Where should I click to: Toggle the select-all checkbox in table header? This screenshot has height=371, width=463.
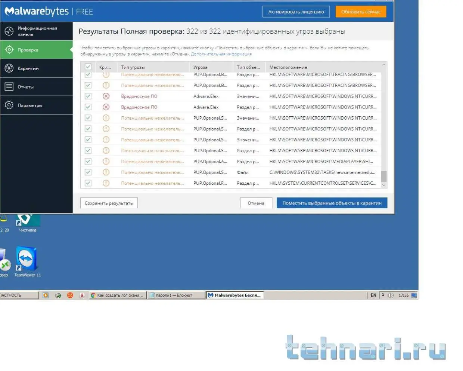pos(88,67)
